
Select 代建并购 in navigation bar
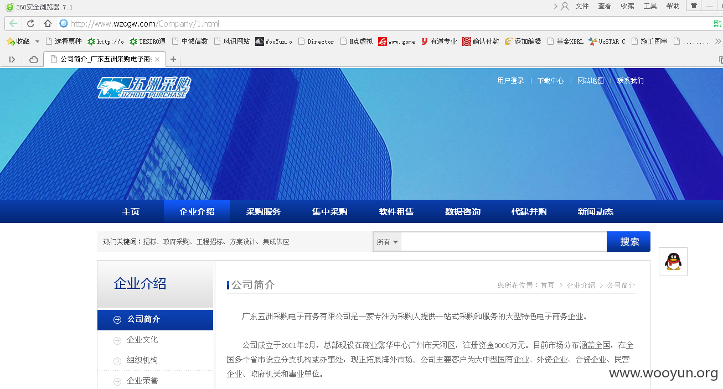(529, 211)
